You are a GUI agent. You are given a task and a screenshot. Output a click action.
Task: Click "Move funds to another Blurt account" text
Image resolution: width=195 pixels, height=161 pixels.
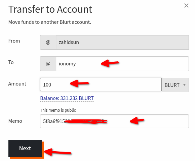(50, 22)
